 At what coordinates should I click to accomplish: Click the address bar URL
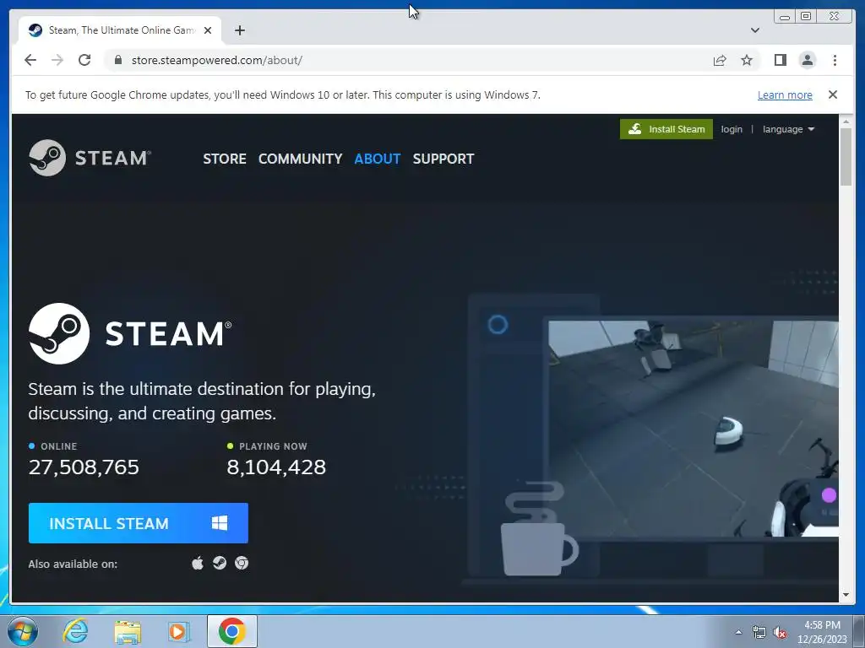pyautogui.click(x=217, y=60)
